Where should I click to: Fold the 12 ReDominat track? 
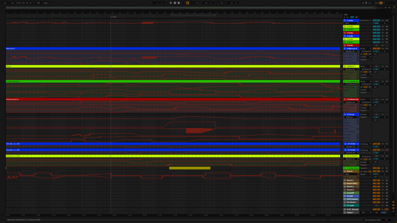pos(344,99)
